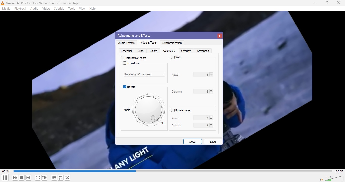The height and width of the screenshot is (182, 345).
Task: Decrease wall columns spinner value
Action: pyautogui.click(x=211, y=93)
